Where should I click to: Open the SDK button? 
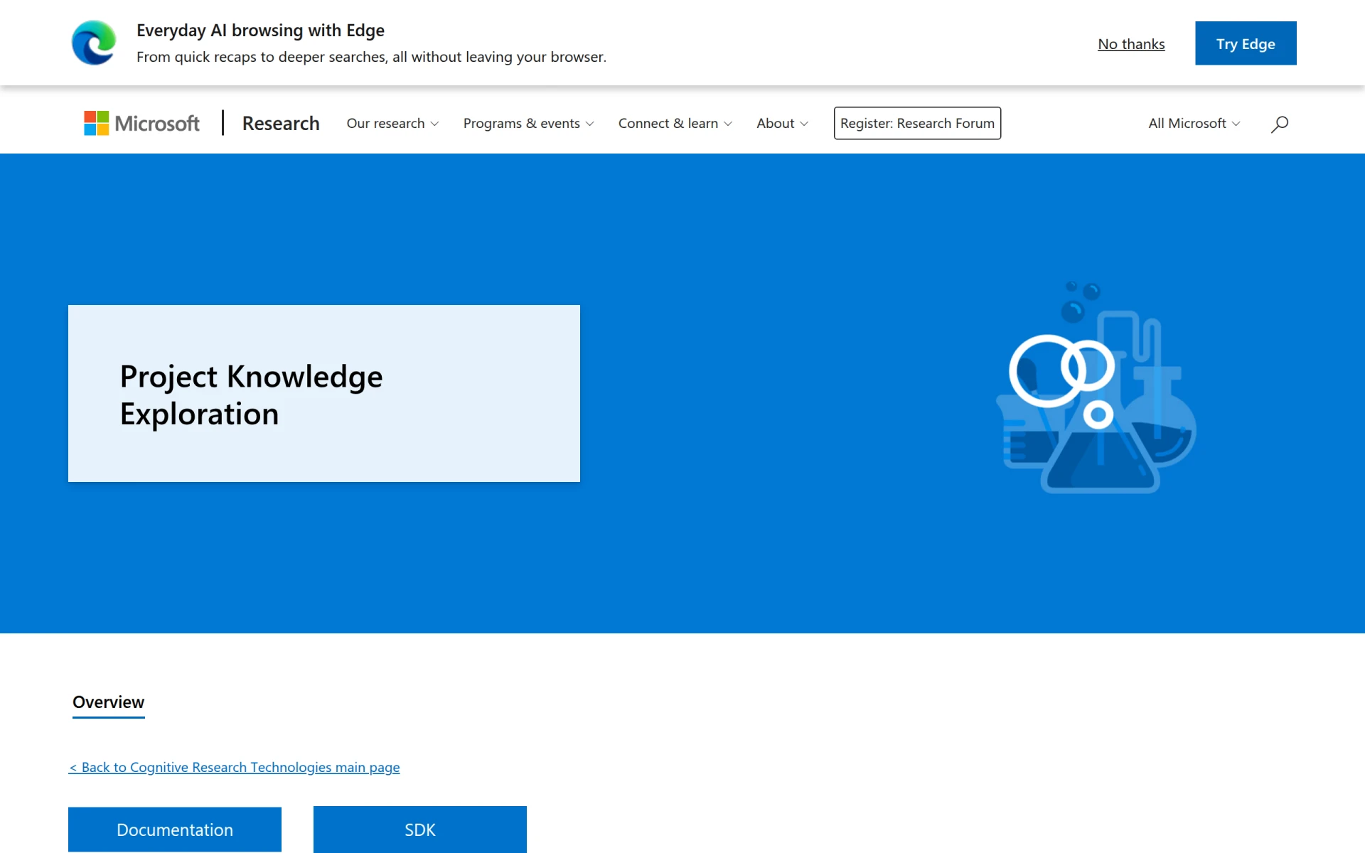tap(420, 830)
